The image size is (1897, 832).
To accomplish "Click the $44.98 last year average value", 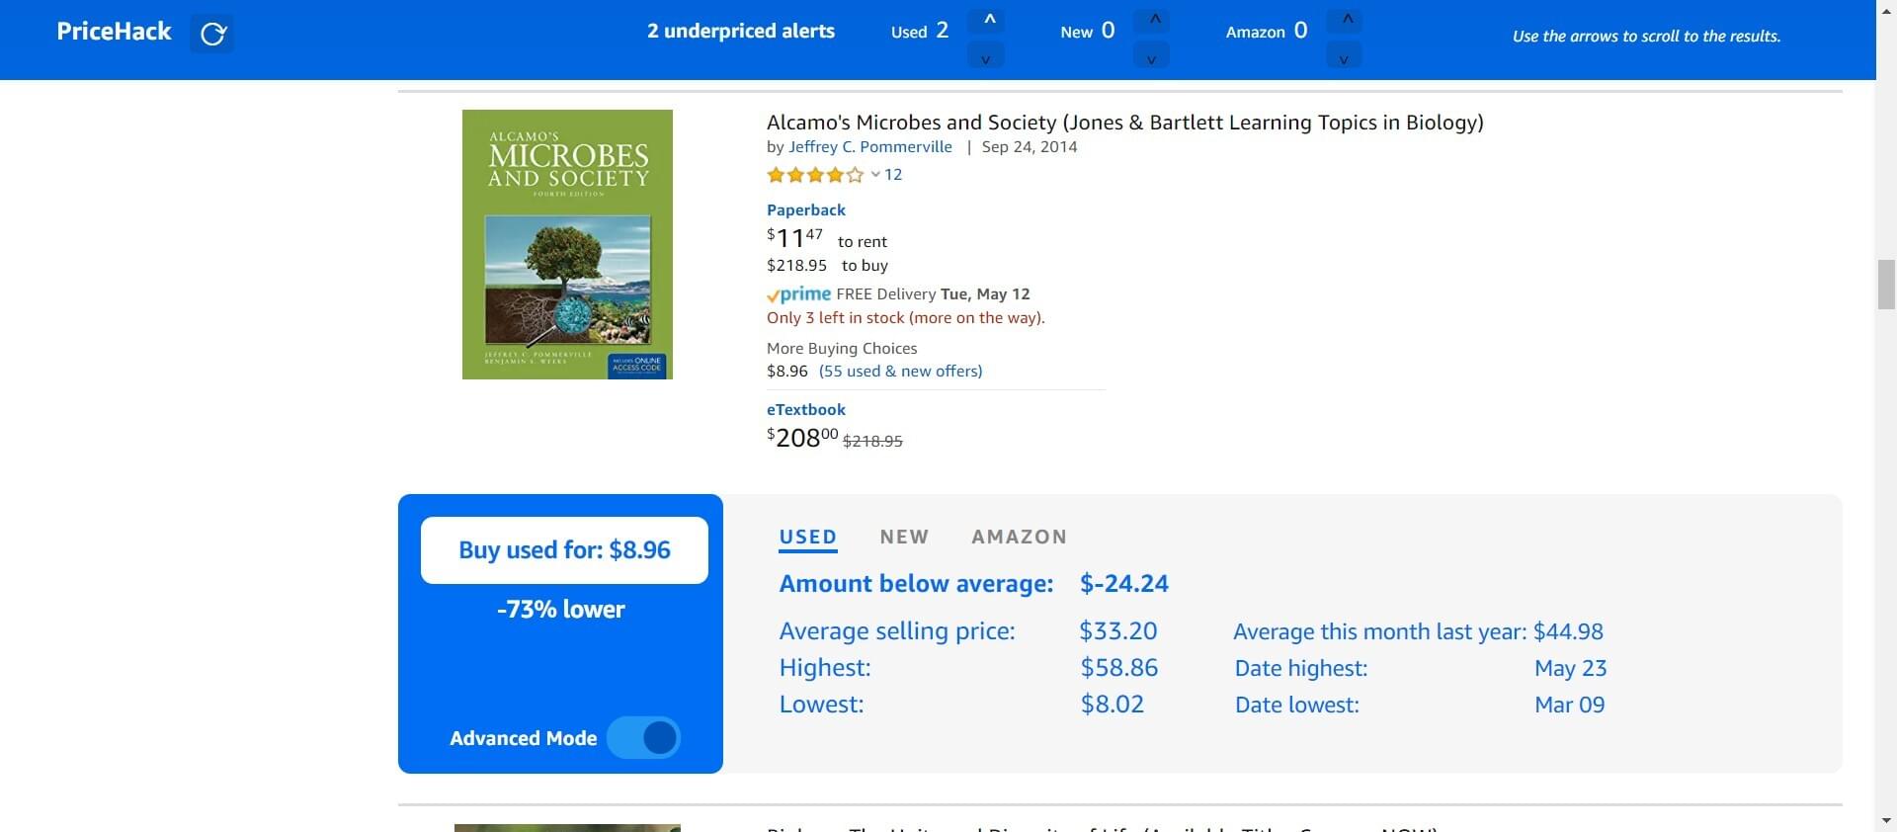I will (x=1569, y=632).
